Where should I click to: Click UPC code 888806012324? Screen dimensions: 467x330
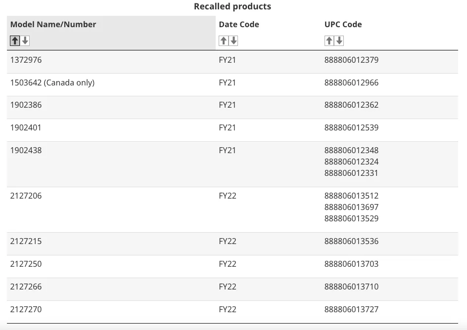click(x=351, y=162)
